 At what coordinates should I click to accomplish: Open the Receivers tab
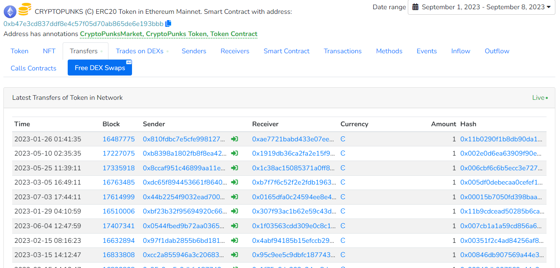click(x=235, y=51)
